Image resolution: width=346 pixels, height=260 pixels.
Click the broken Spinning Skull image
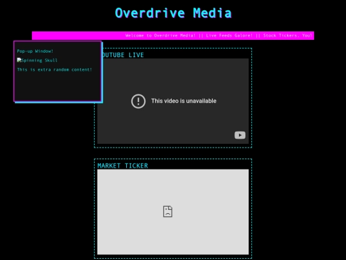pyautogui.click(x=37, y=60)
